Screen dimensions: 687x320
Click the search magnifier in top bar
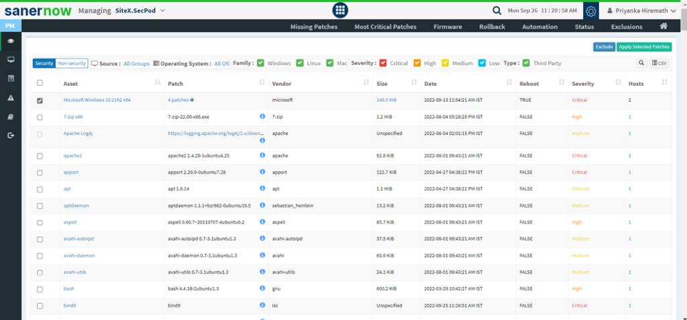[x=496, y=11]
